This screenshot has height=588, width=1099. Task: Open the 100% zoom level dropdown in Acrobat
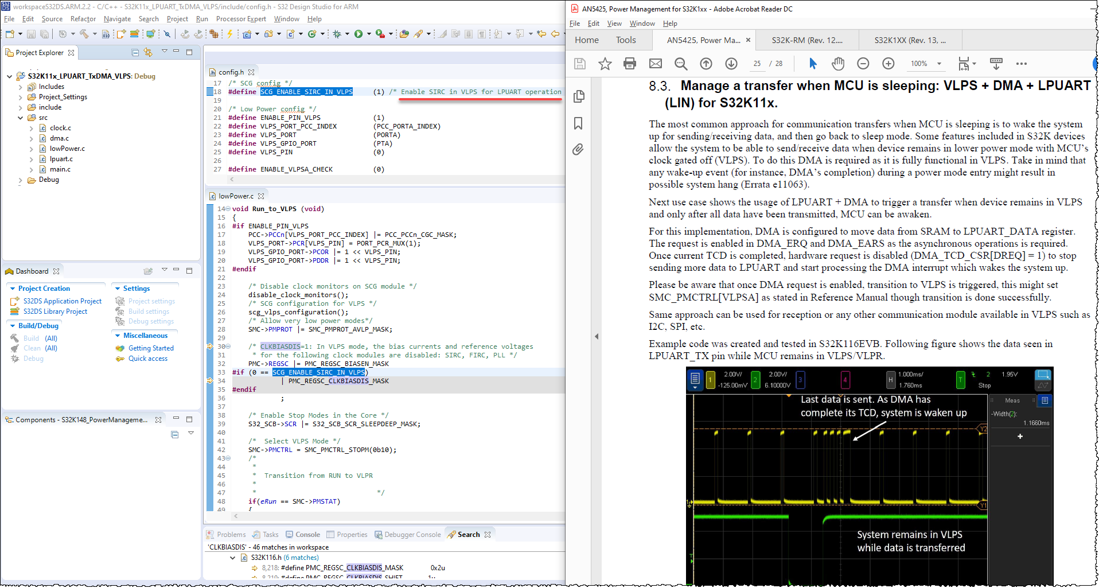pos(939,64)
